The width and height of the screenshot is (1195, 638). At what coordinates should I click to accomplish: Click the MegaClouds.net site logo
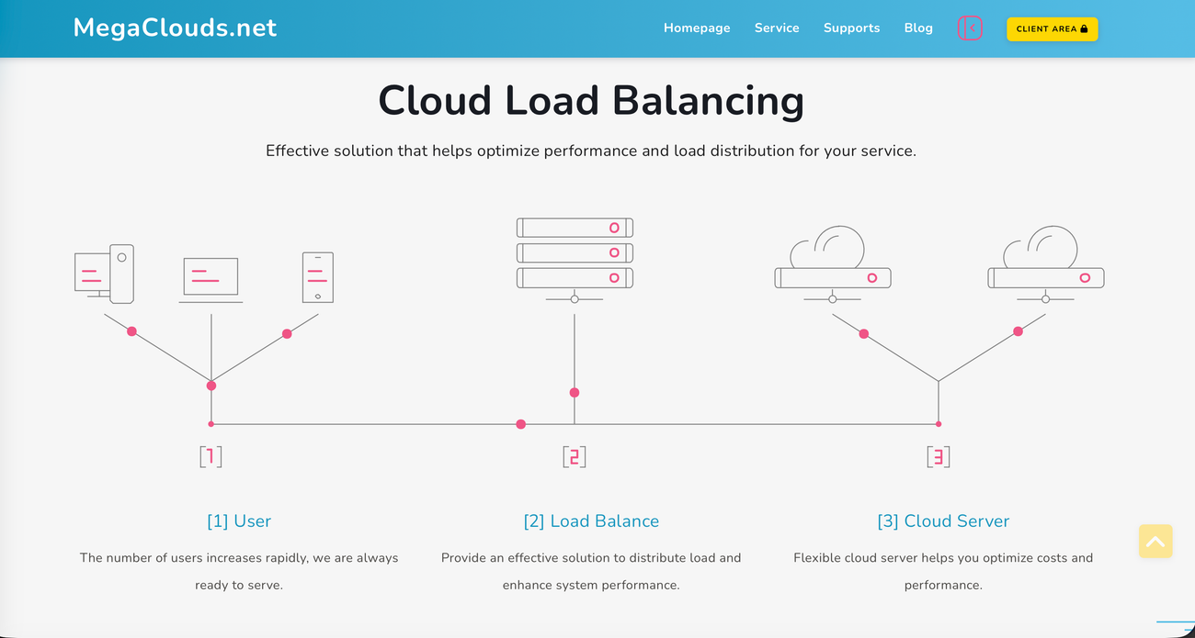[x=175, y=28]
